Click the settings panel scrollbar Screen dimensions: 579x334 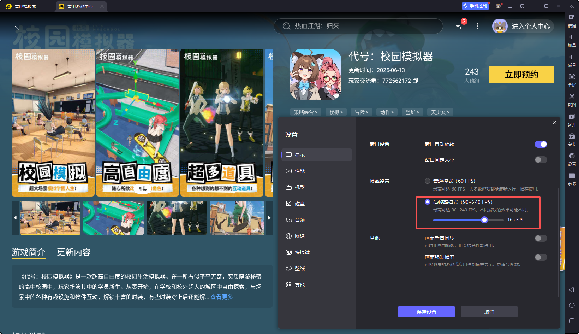pos(559,242)
